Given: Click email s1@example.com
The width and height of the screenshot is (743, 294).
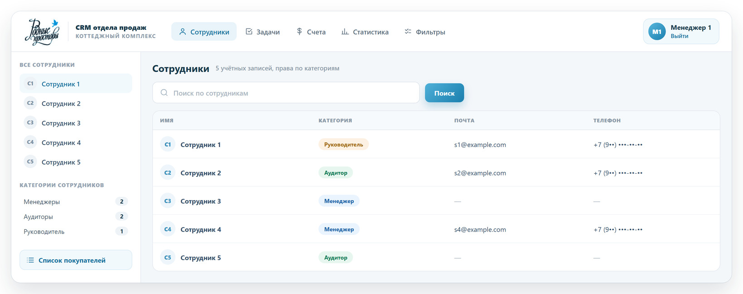Looking at the screenshot, I should (480, 145).
